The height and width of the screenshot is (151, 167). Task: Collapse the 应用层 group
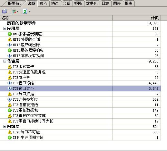click(x=5, y=29)
